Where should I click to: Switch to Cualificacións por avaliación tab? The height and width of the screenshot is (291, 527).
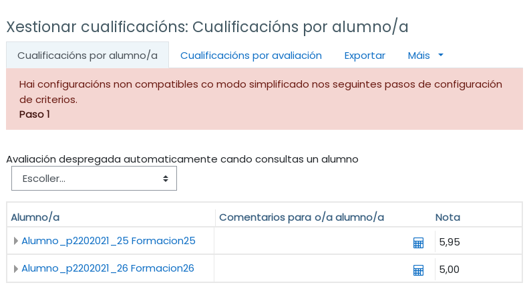[x=250, y=56]
